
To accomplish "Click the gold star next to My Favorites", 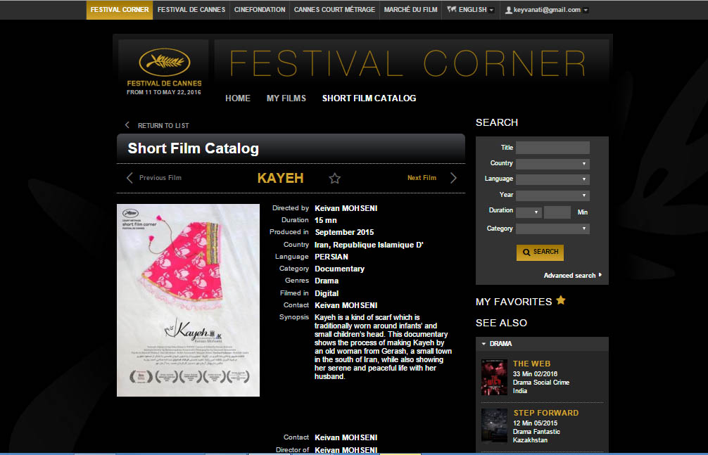I will (x=561, y=300).
